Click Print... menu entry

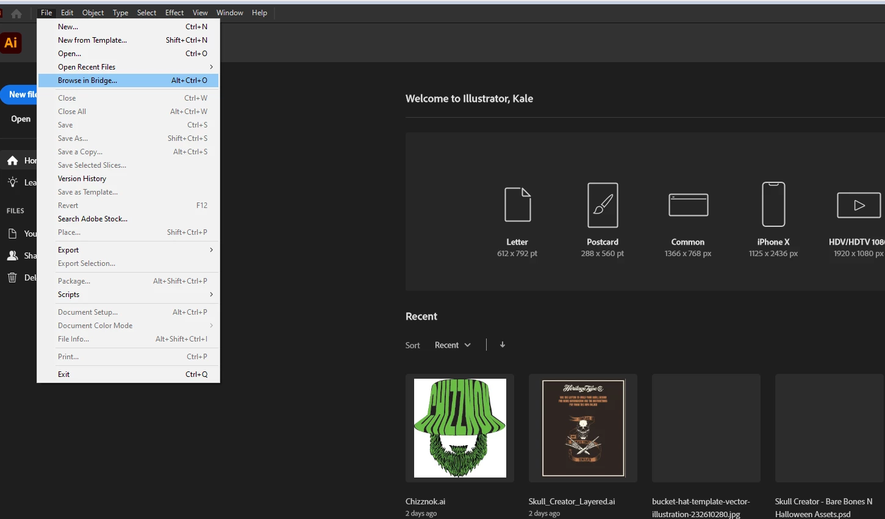128,357
